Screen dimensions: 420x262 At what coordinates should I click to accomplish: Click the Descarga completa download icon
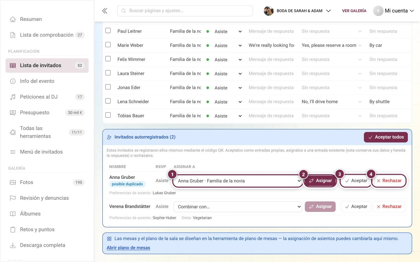coord(13,245)
